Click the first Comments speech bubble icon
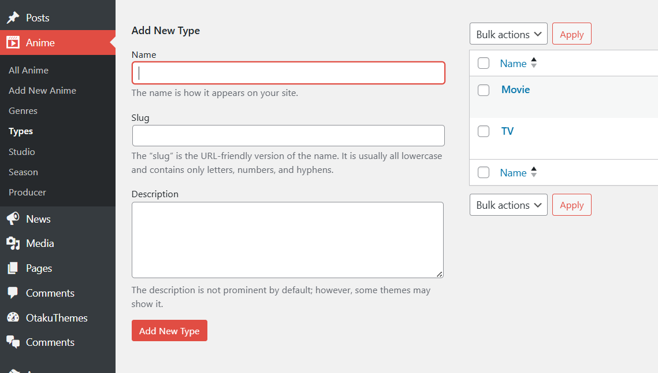Image resolution: width=658 pixels, height=373 pixels. pos(13,293)
